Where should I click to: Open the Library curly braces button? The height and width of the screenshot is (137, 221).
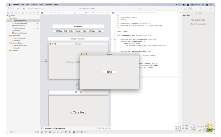pos(179,9)
